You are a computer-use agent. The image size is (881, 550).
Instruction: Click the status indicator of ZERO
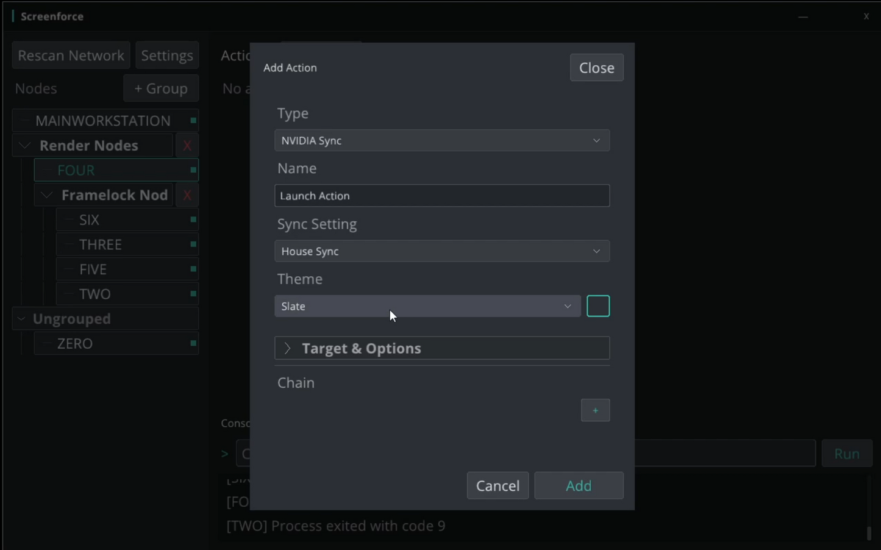pyautogui.click(x=193, y=343)
